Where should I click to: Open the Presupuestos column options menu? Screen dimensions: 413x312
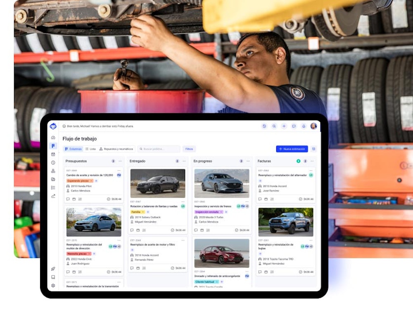click(x=119, y=161)
